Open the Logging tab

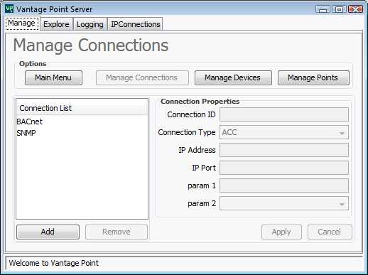(x=90, y=24)
